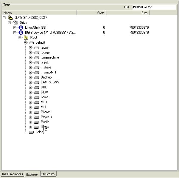Expand the home folder

(30, 97)
